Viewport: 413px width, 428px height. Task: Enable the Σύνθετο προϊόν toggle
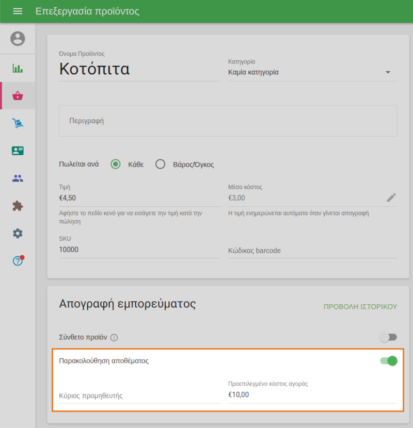point(388,337)
